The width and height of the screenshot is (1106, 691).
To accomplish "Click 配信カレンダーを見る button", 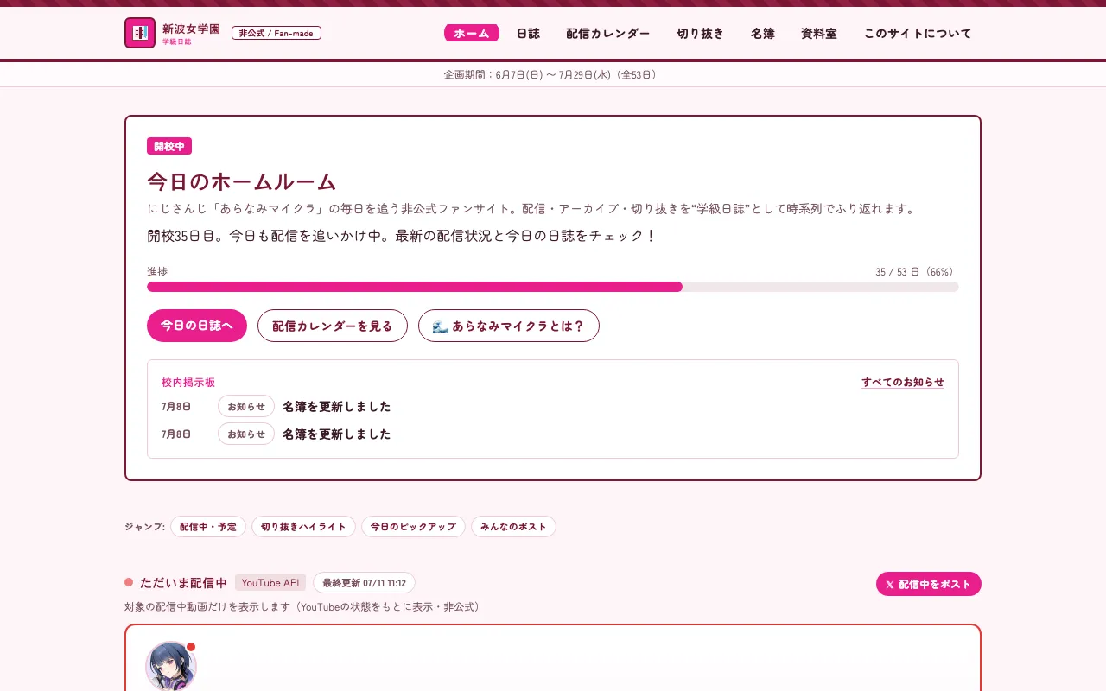I will pos(333,326).
